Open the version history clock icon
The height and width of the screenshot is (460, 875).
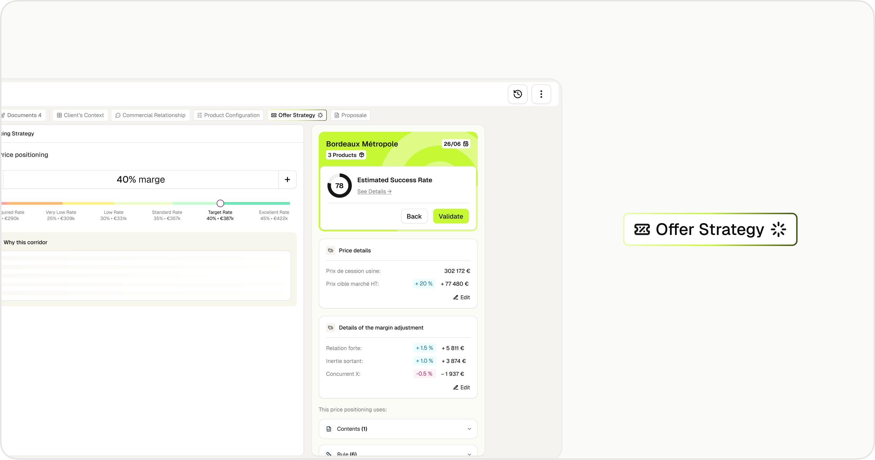[x=517, y=94]
